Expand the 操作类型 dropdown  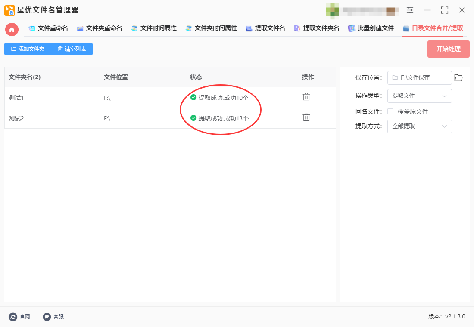(419, 96)
